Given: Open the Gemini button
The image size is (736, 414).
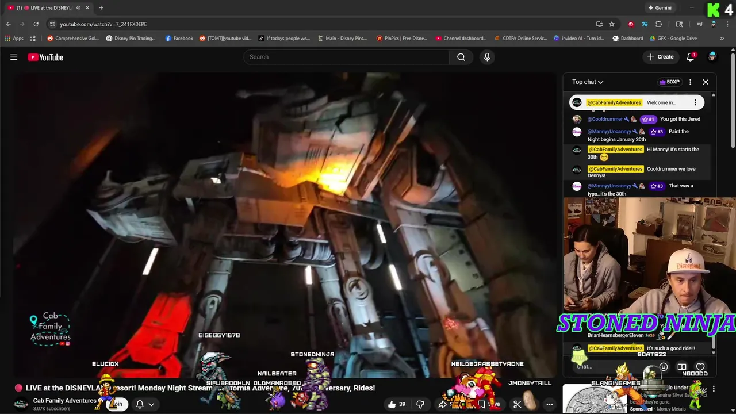Looking at the screenshot, I should point(660,8).
